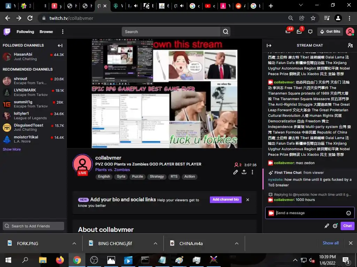The height and width of the screenshot is (267, 357).
Task: Expand recommended channels with Show More
Action: pyautogui.click(x=12, y=149)
